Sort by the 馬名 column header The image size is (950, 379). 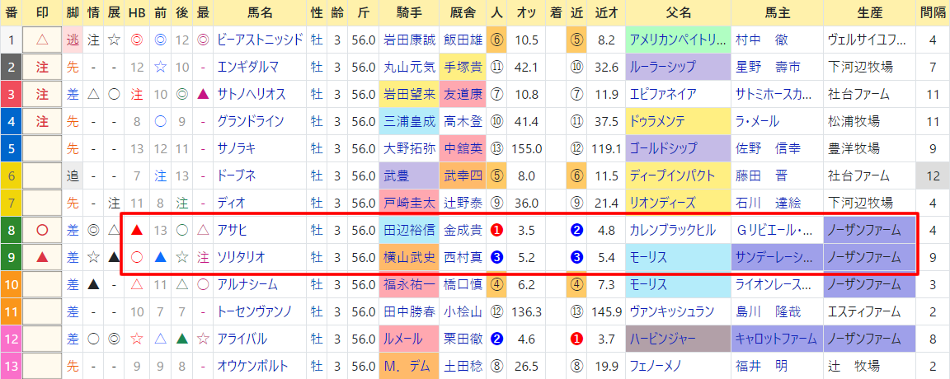260,12
